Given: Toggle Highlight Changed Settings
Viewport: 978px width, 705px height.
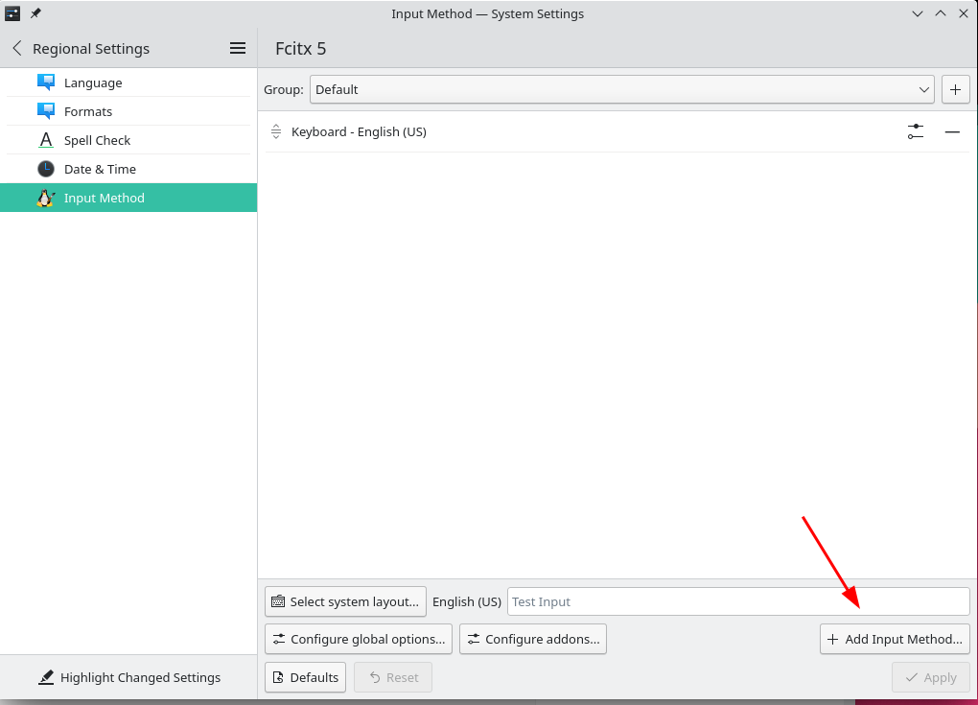Looking at the screenshot, I should (x=129, y=677).
